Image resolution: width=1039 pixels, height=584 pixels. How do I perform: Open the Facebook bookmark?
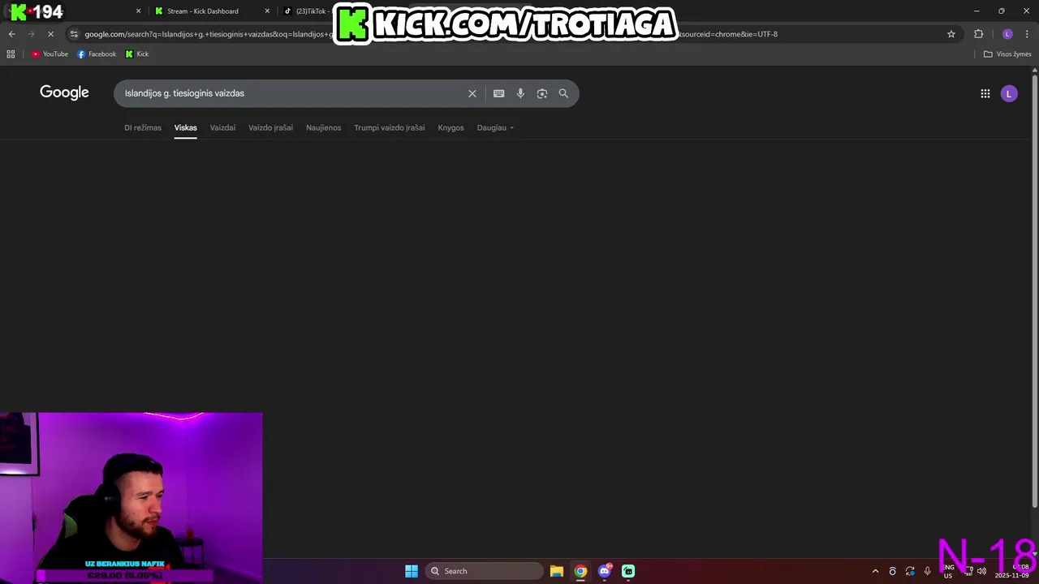[97, 54]
